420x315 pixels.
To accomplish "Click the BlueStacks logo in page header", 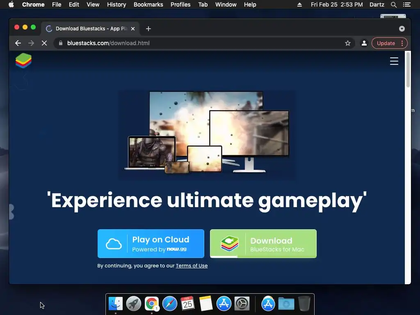I will (23, 61).
